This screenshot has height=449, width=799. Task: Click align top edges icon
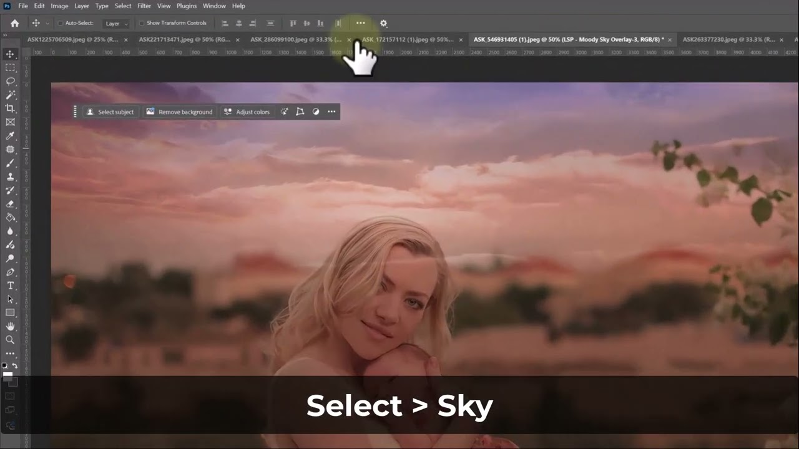tap(292, 23)
